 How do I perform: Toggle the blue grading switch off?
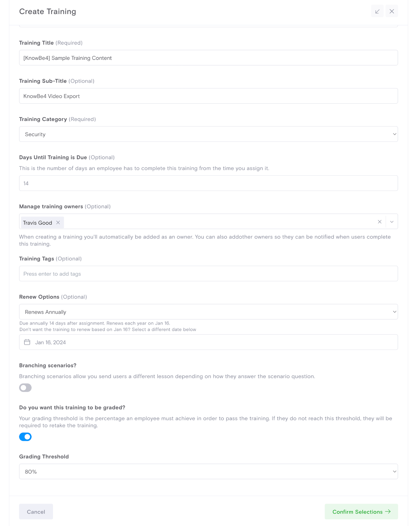coord(25,437)
